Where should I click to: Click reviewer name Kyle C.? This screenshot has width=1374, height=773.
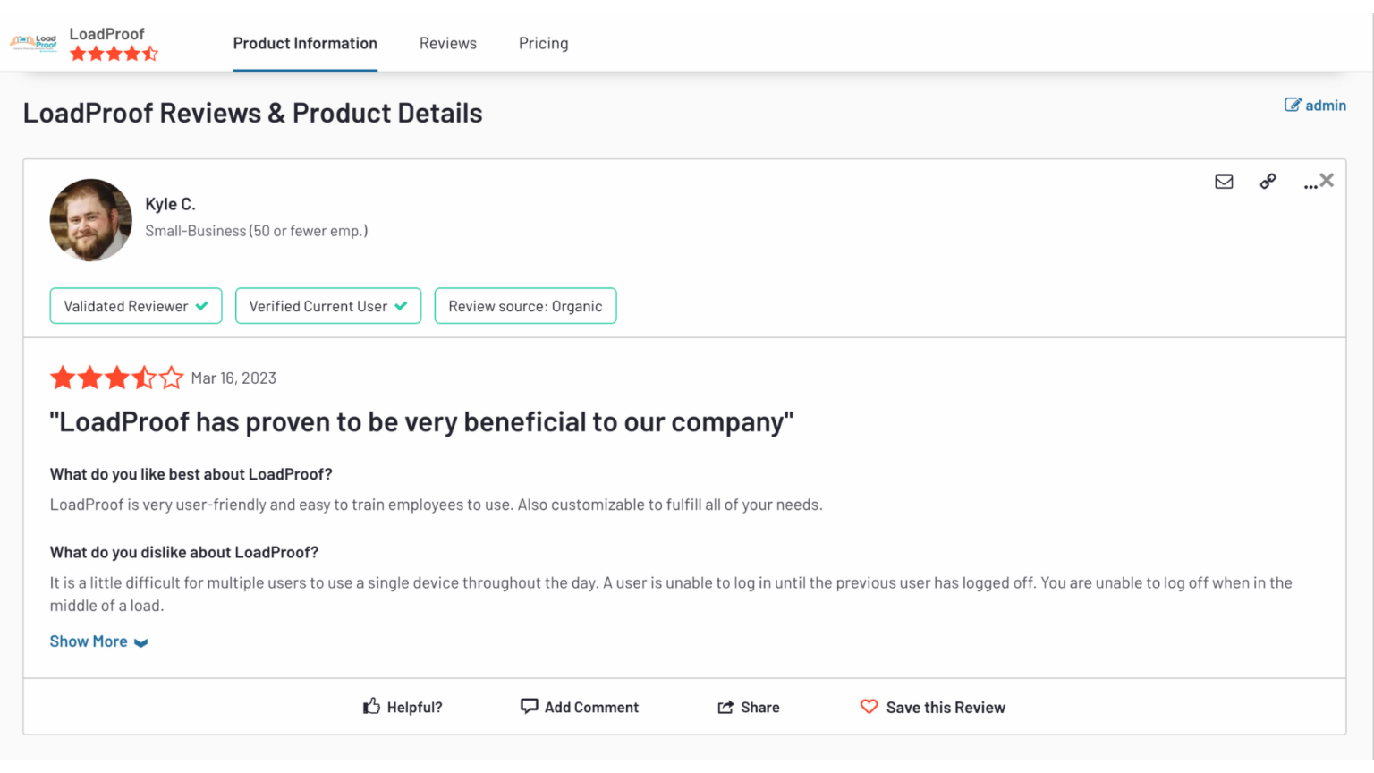170,204
